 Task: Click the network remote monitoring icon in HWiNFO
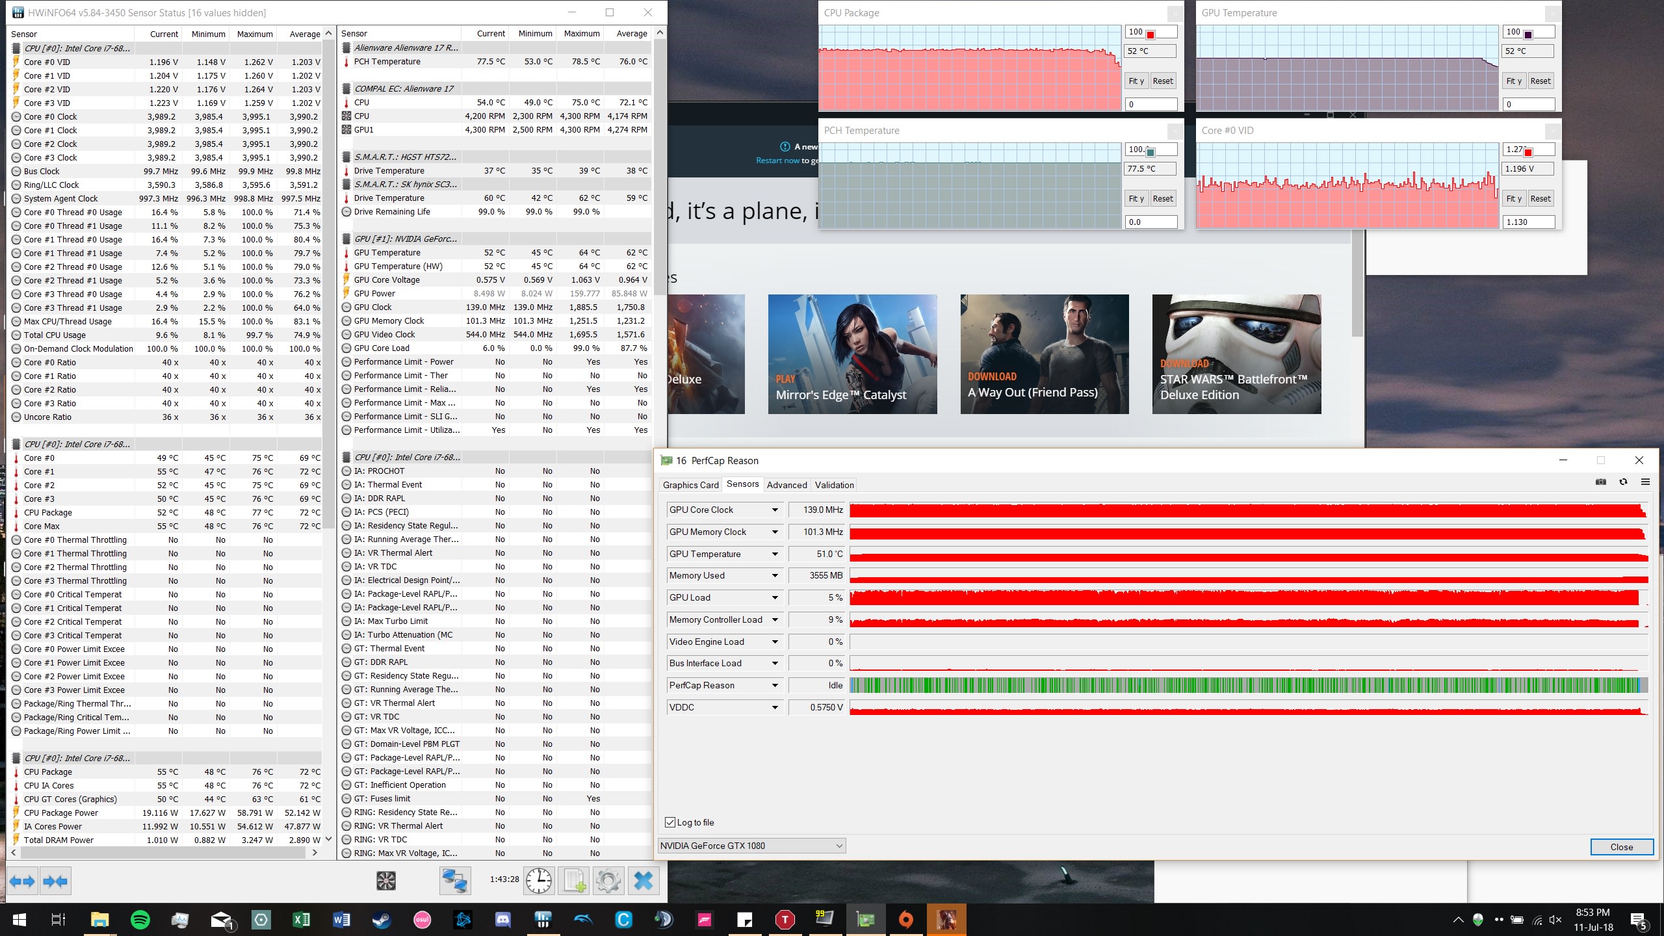coord(454,881)
